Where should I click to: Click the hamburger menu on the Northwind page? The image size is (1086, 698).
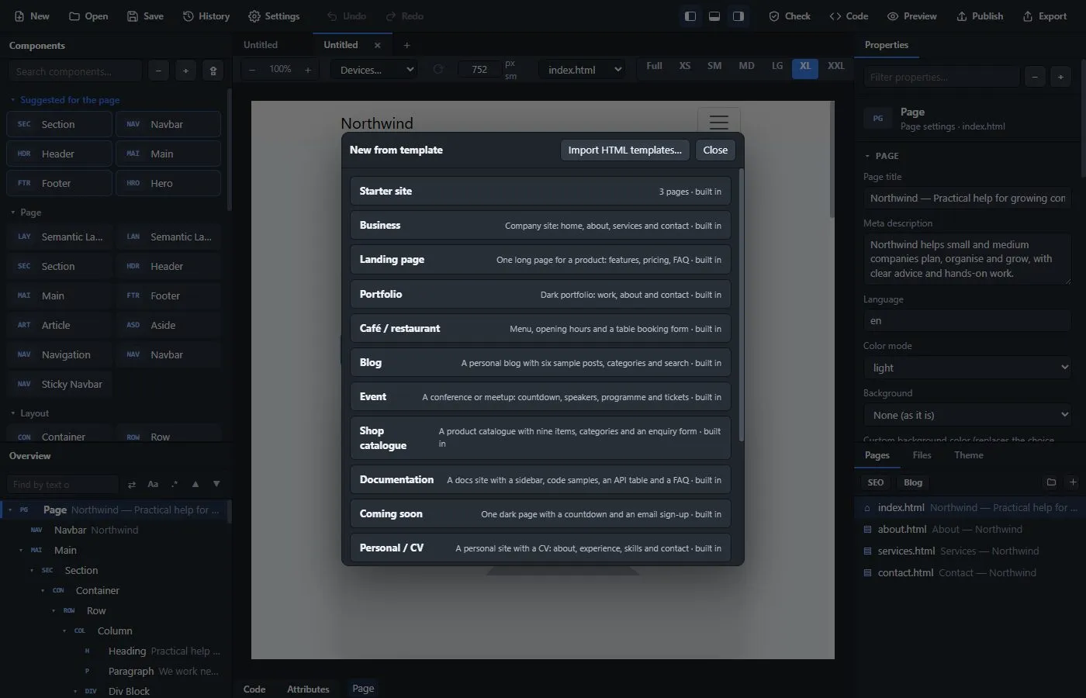pos(719,123)
